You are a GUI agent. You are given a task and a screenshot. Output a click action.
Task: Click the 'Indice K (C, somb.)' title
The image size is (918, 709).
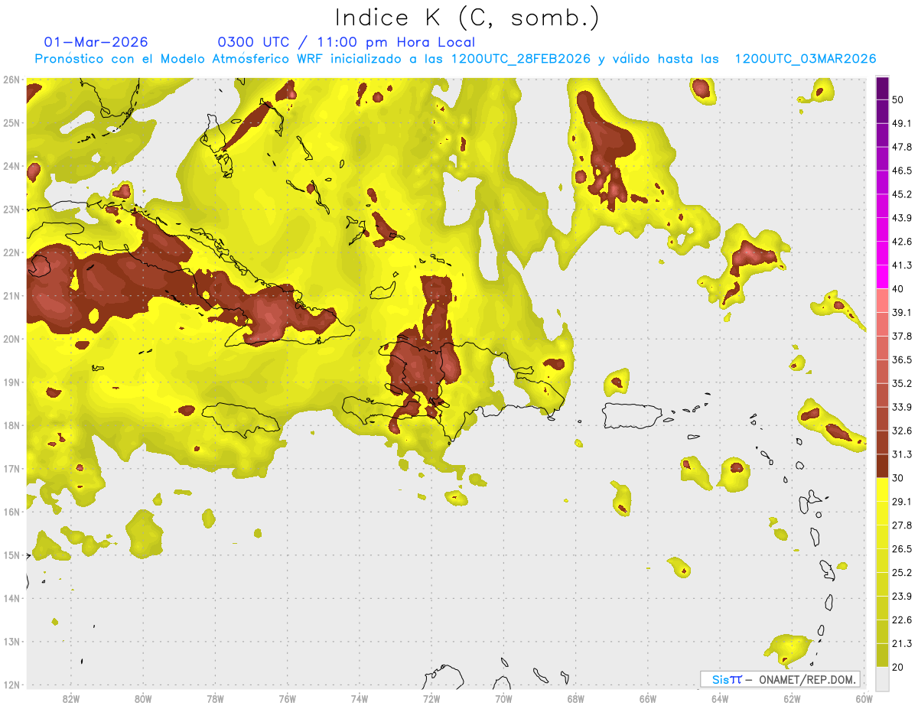[x=467, y=18]
